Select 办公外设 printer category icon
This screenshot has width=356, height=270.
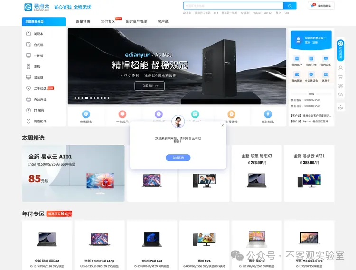click(28, 99)
